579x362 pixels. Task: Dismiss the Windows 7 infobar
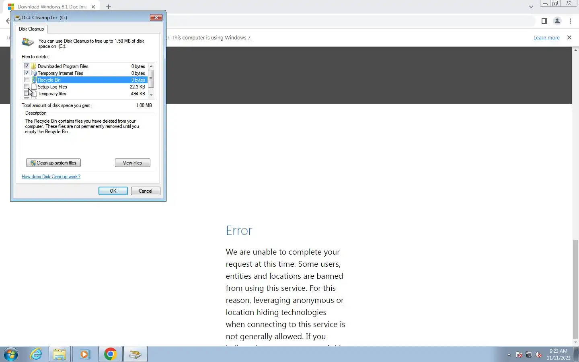point(569,37)
